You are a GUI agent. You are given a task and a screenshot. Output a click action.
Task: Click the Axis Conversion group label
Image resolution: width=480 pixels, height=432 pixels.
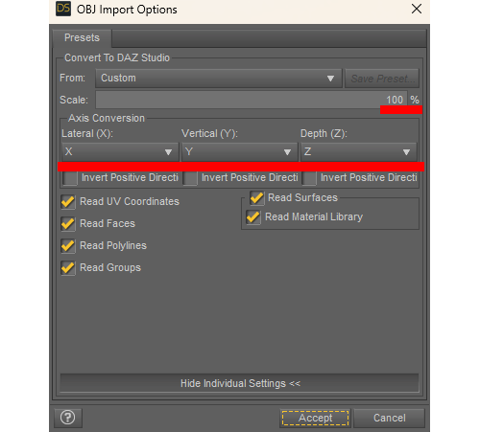coord(107,118)
